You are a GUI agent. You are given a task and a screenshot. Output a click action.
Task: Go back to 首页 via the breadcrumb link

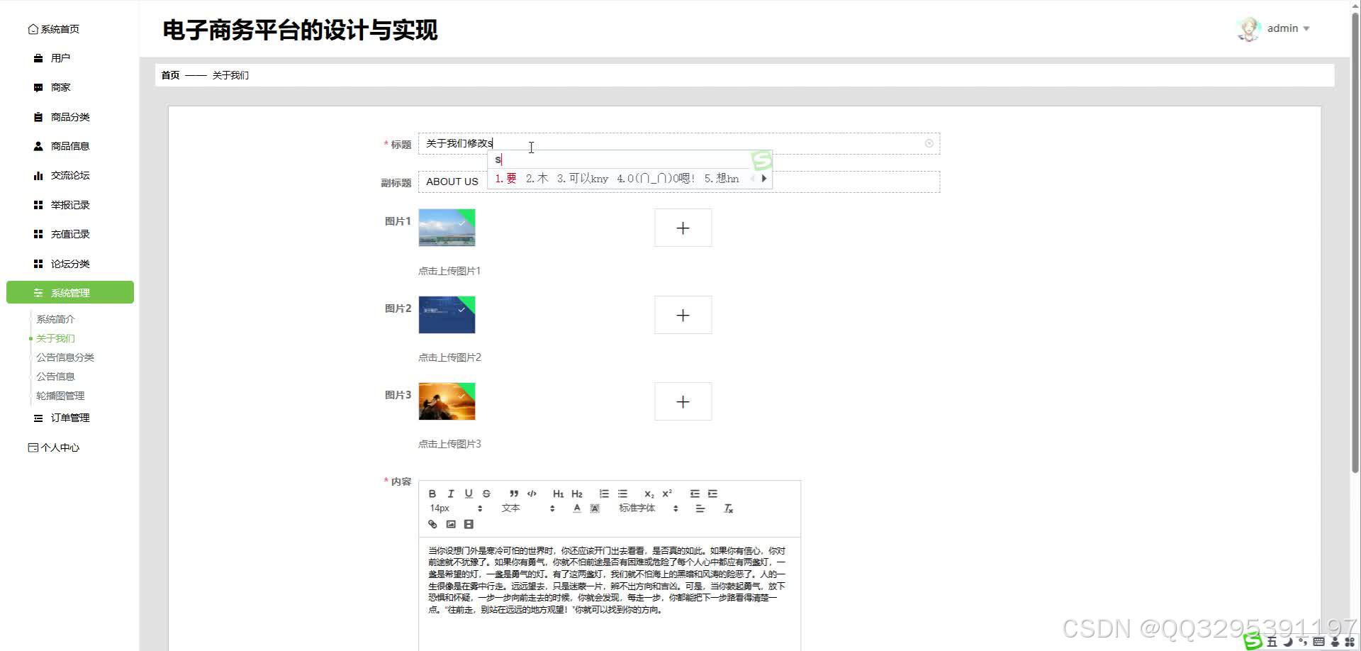click(169, 74)
